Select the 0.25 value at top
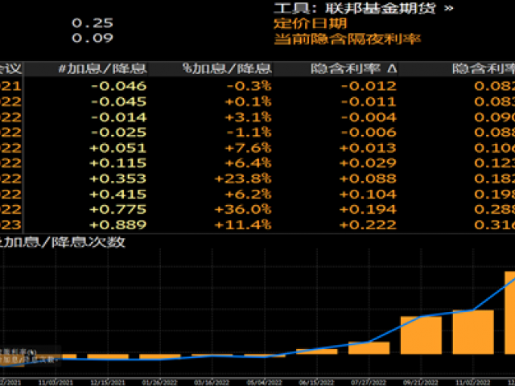The height and width of the screenshot is (386, 515). (x=93, y=23)
